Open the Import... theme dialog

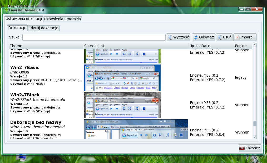coord(245,37)
